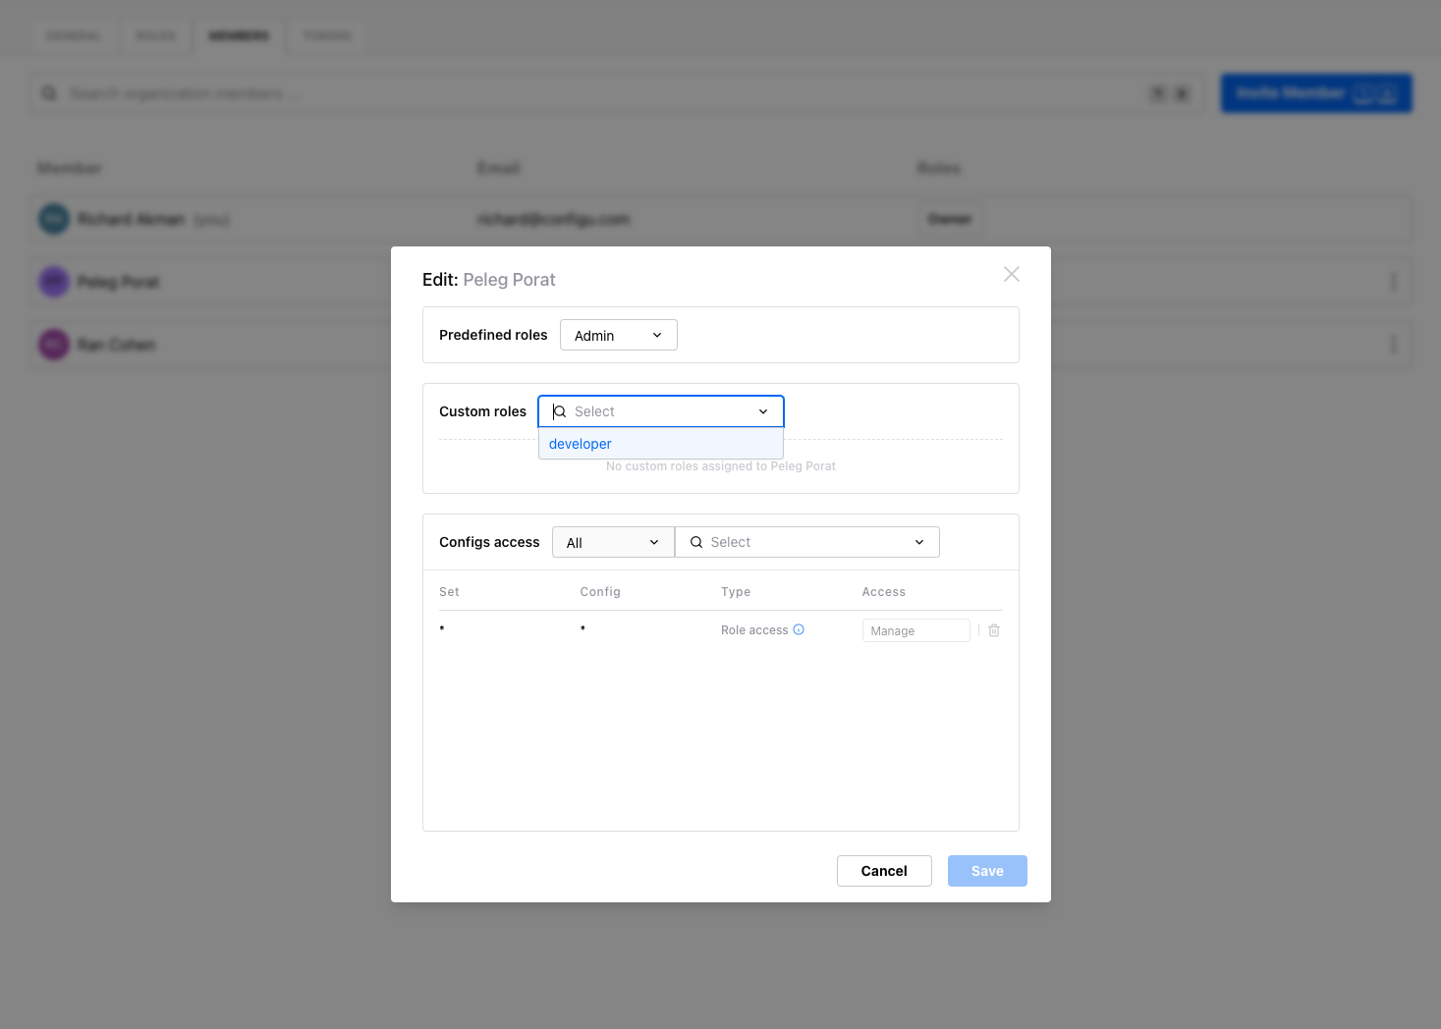Delete the Role access row with trash icon
Image resolution: width=1441 pixels, height=1029 pixels.
pyautogui.click(x=994, y=630)
